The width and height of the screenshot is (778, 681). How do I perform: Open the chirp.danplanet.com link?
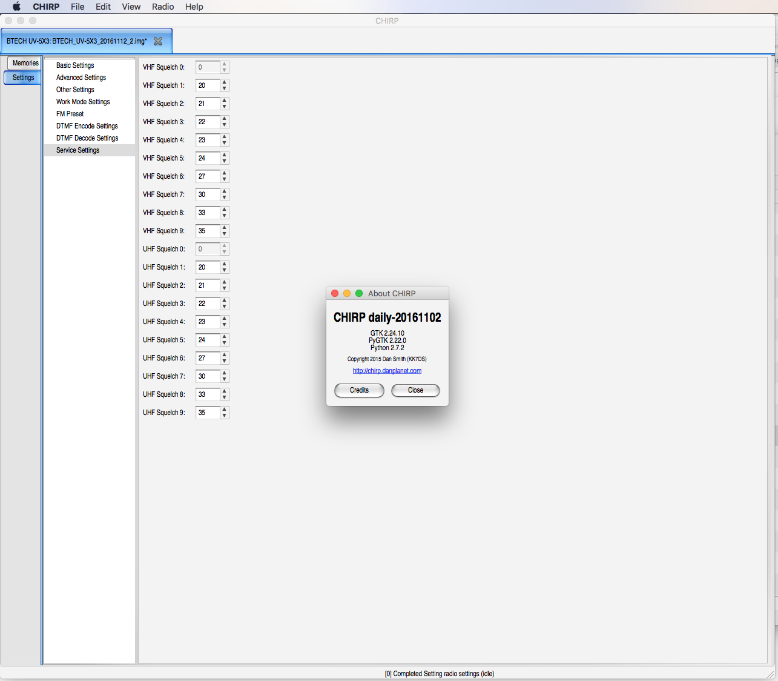pyautogui.click(x=387, y=371)
